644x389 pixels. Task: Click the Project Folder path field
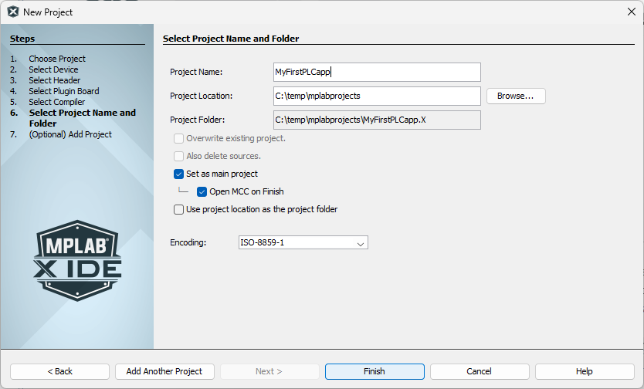click(377, 120)
